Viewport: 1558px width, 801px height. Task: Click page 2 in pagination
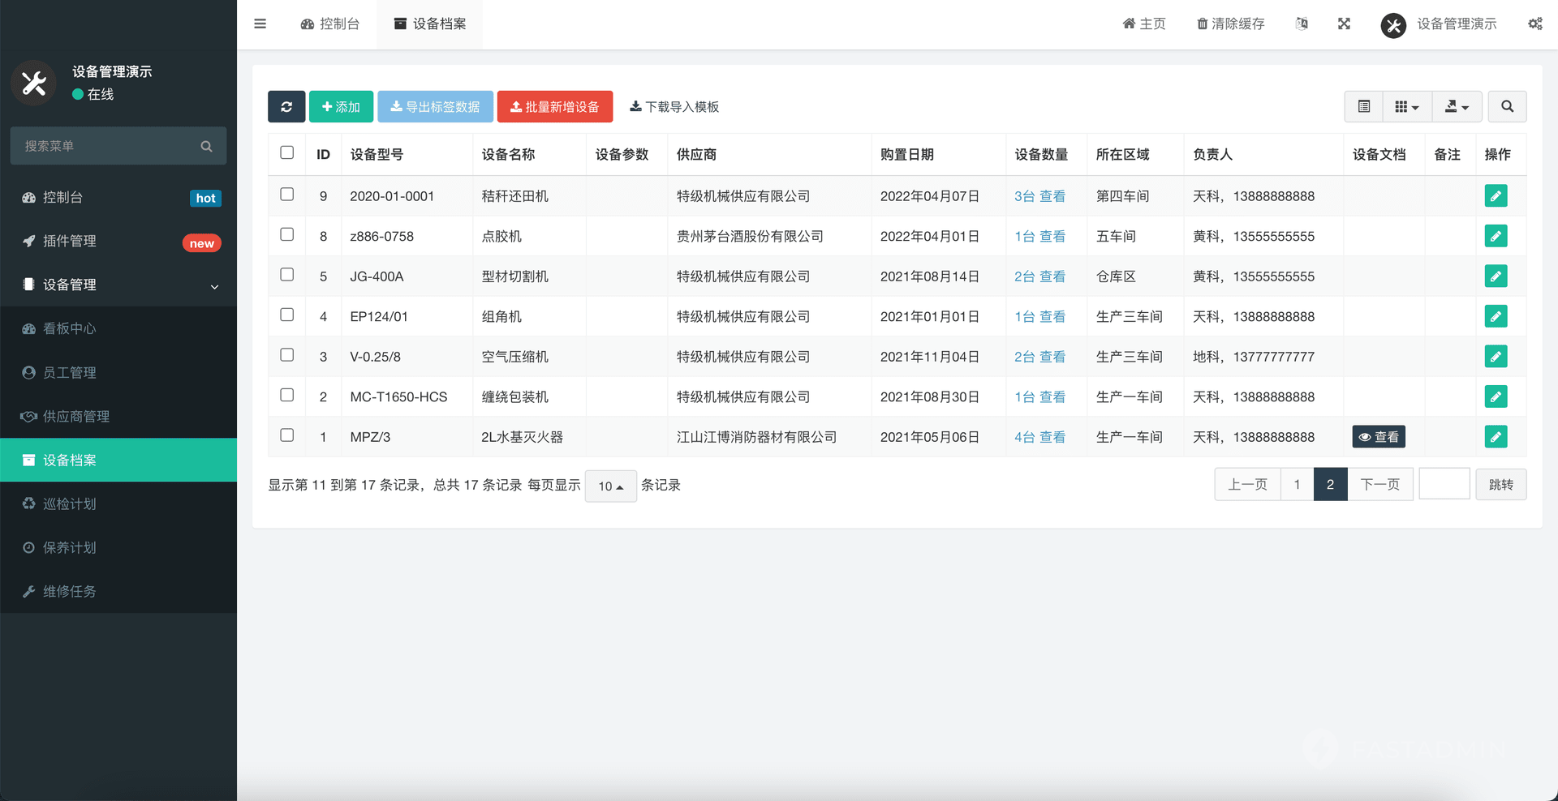click(x=1330, y=484)
